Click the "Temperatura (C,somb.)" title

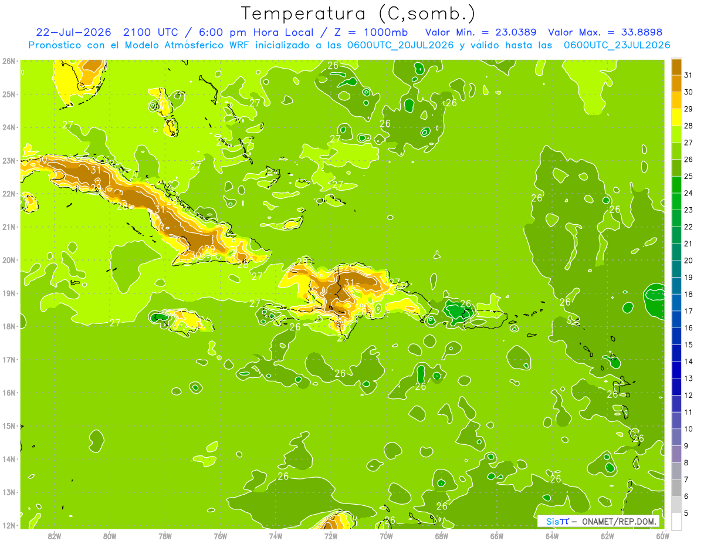pos(358,13)
